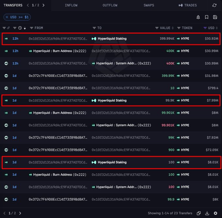Click 1d timestamp in $7.99M row
This screenshot has width=222, height=218.
[x=14, y=100]
